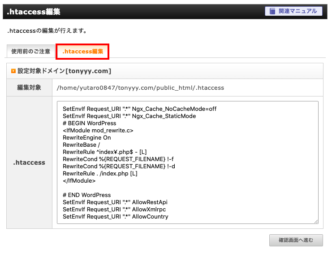Click the line 'RewriteRule ^index¥.php$ - [L]'
The width and height of the screenshot is (332, 254).
(104, 152)
